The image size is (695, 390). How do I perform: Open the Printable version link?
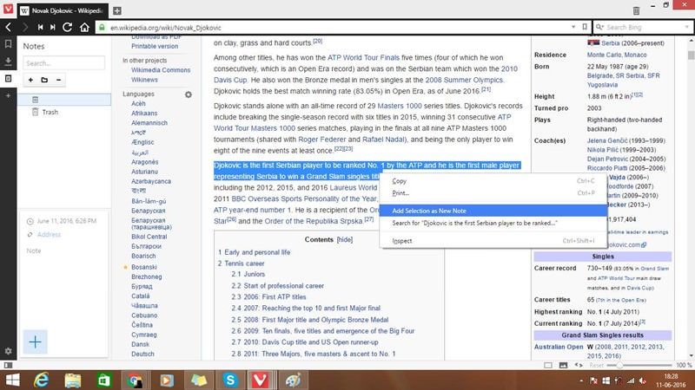(x=155, y=46)
